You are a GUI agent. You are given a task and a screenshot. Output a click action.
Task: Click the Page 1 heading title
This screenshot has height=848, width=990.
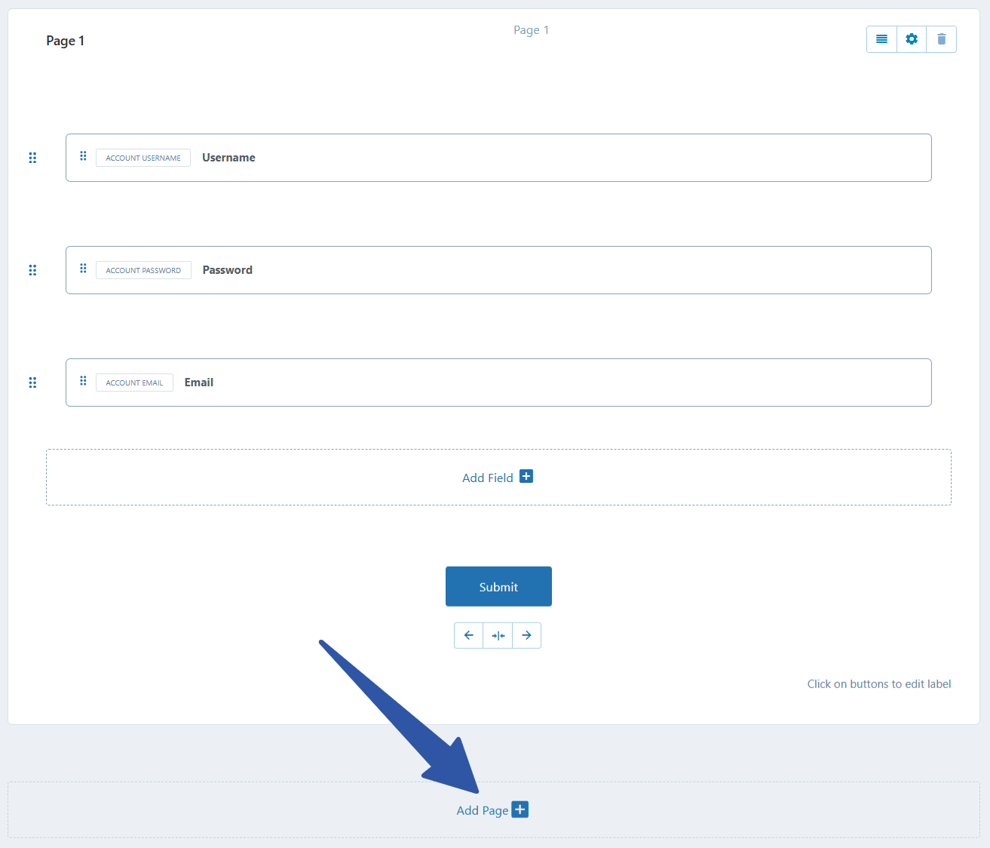66,41
